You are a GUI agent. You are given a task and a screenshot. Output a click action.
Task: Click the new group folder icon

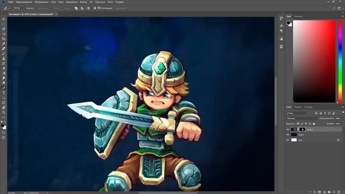(329, 192)
